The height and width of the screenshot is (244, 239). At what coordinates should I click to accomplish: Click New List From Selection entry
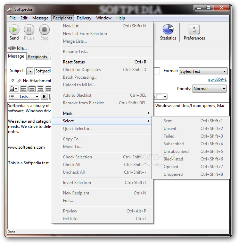pyautogui.click(x=102, y=34)
